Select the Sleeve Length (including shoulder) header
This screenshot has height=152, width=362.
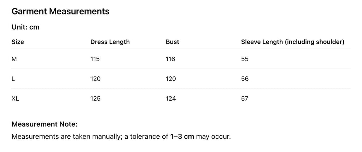tap(292, 42)
